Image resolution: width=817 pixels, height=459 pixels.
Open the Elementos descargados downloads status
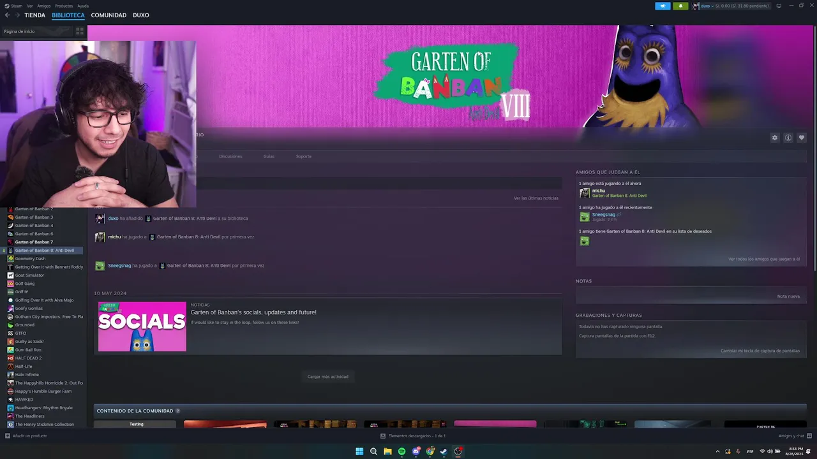(x=413, y=436)
